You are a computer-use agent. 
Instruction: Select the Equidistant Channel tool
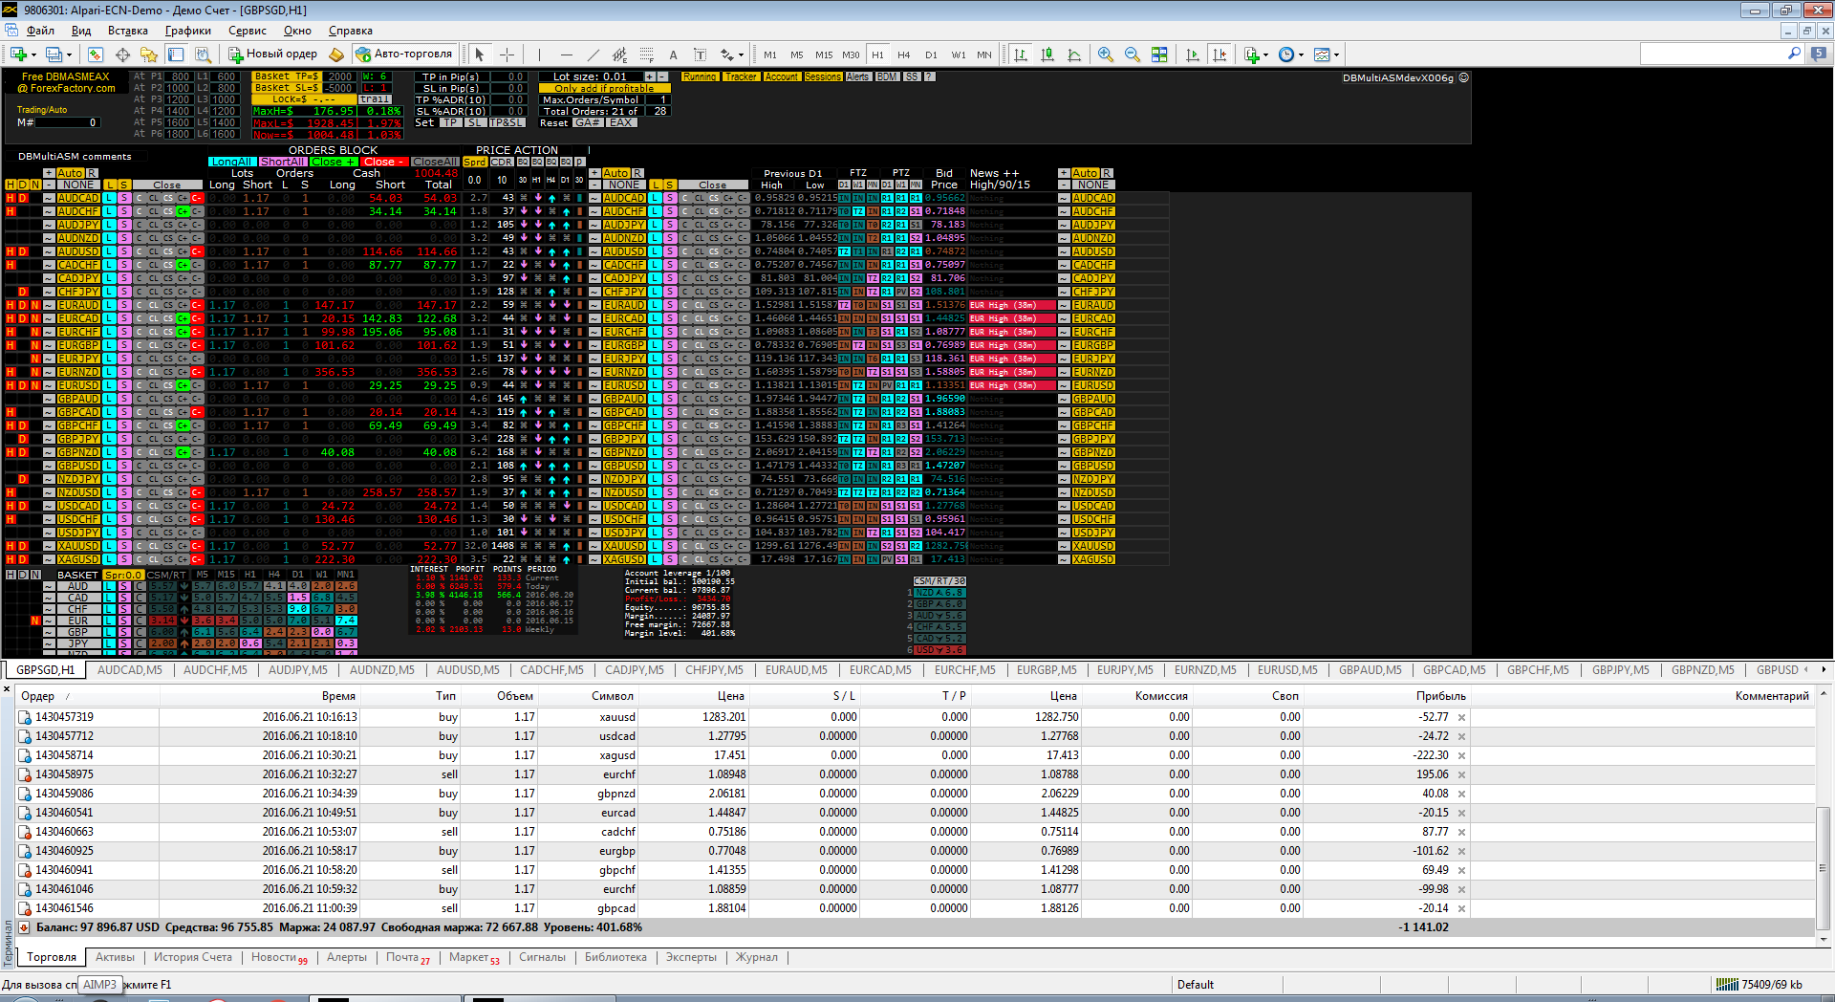(619, 54)
